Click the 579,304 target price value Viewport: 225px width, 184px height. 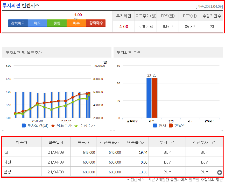pyautogui.click(x=146, y=26)
